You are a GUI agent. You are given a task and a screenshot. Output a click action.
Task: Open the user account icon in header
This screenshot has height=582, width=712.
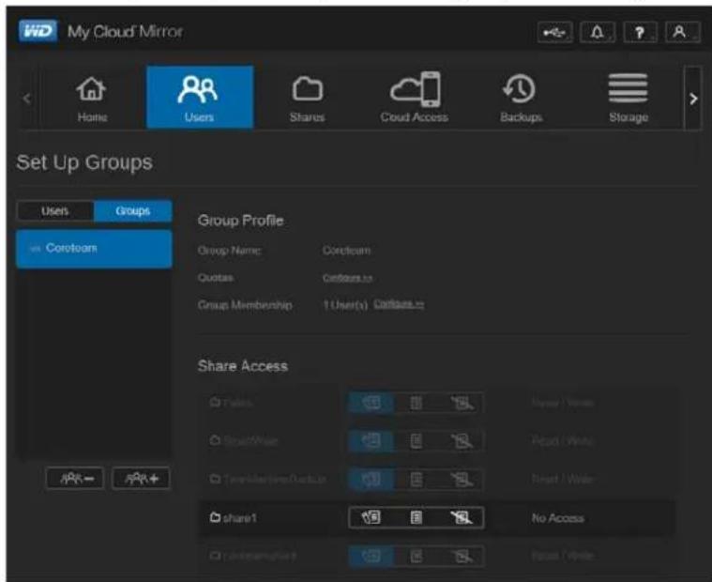point(682,32)
